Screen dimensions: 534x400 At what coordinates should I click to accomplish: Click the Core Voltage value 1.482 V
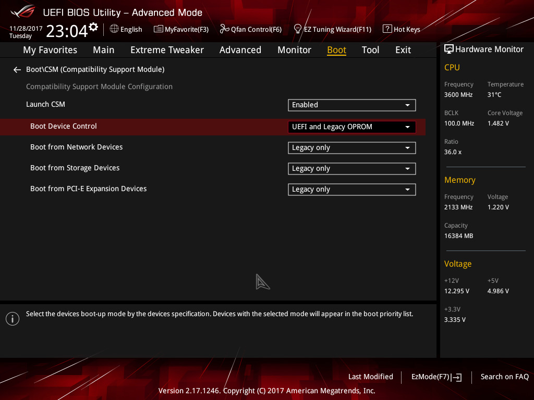click(x=498, y=123)
